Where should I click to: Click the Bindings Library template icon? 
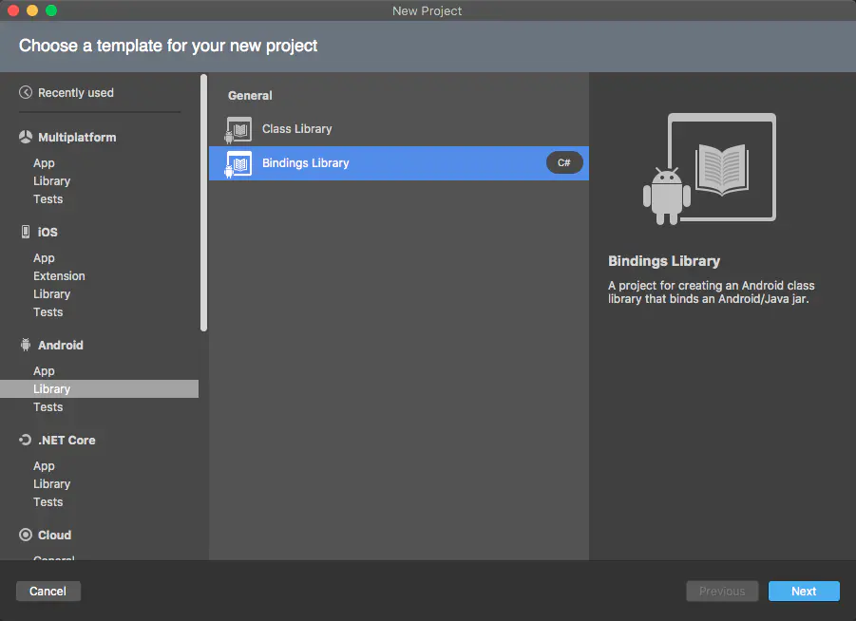point(238,163)
